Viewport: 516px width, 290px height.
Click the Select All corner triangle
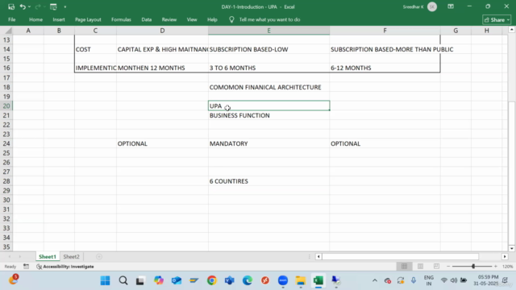[x=8, y=31]
